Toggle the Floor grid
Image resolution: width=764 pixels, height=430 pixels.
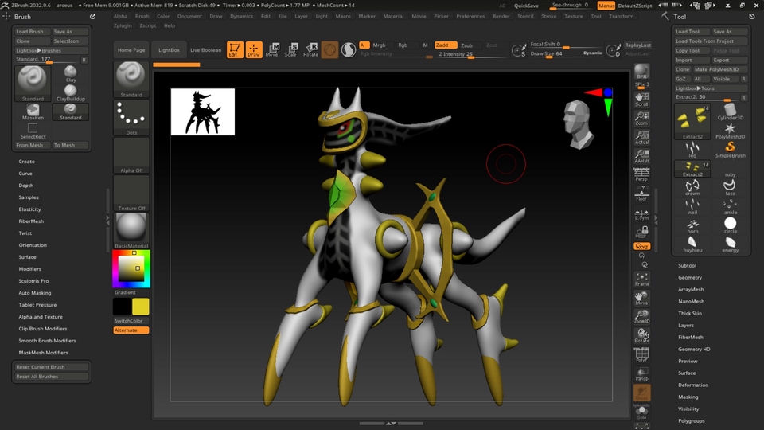point(641,193)
